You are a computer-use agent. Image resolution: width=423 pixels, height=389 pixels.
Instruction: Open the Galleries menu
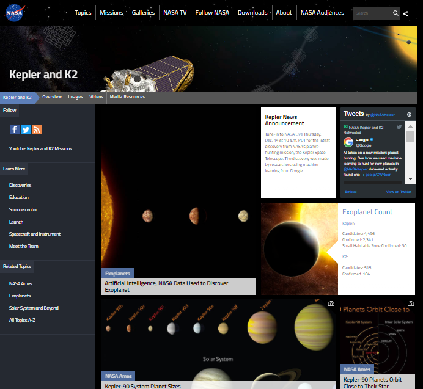(x=143, y=13)
